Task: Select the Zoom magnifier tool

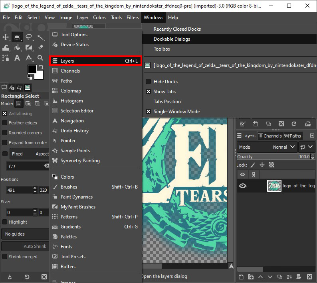Action: pyautogui.click(x=41, y=58)
